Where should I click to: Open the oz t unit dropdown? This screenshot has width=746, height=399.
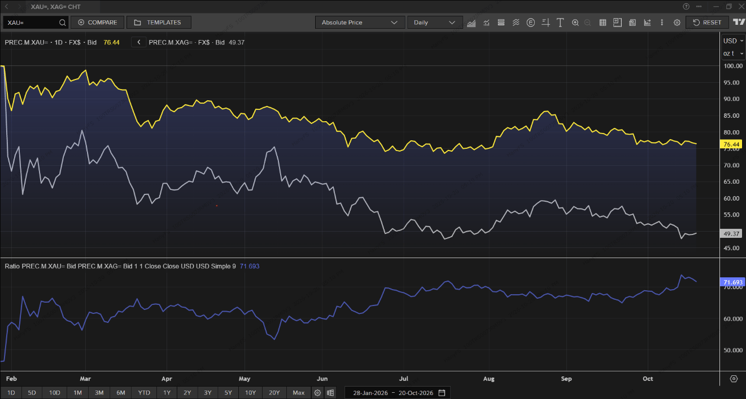point(734,54)
